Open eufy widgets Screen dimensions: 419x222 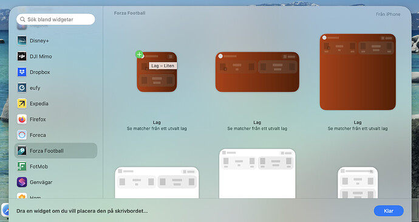(x=56, y=88)
